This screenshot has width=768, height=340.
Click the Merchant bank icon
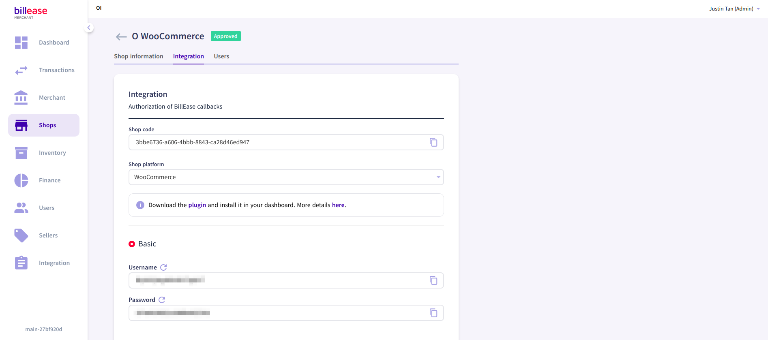pos(21,98)
